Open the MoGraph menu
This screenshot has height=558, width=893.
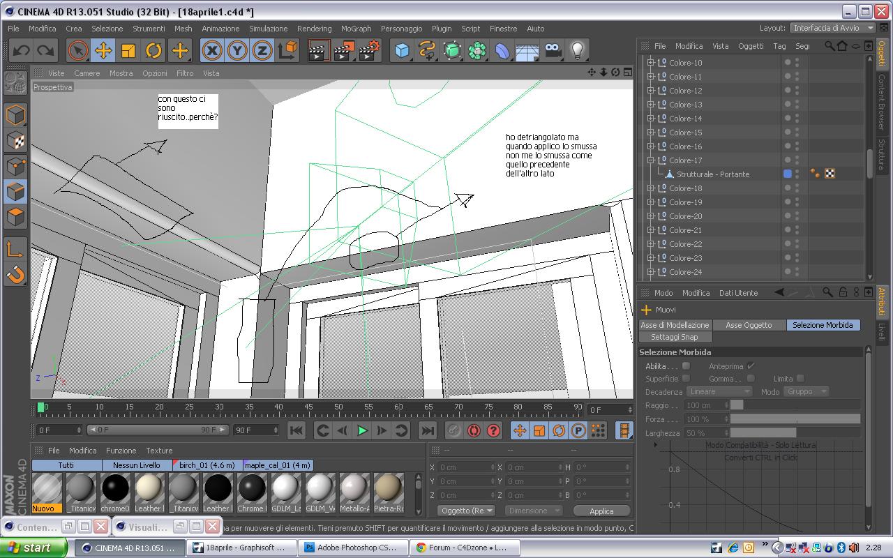(x=356, y=29)
